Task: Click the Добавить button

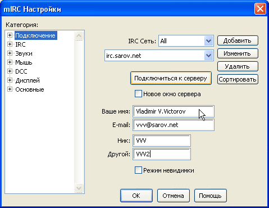Action: pyautogui.click(x=238, y=40)
